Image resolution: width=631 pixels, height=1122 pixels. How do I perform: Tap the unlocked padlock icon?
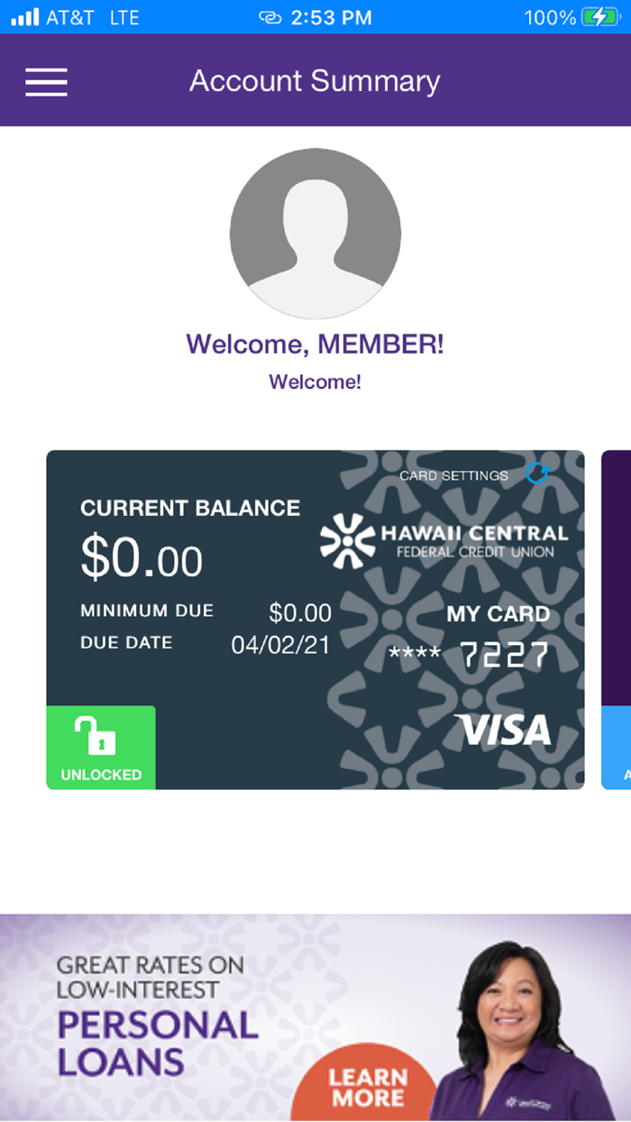(100, 735)
